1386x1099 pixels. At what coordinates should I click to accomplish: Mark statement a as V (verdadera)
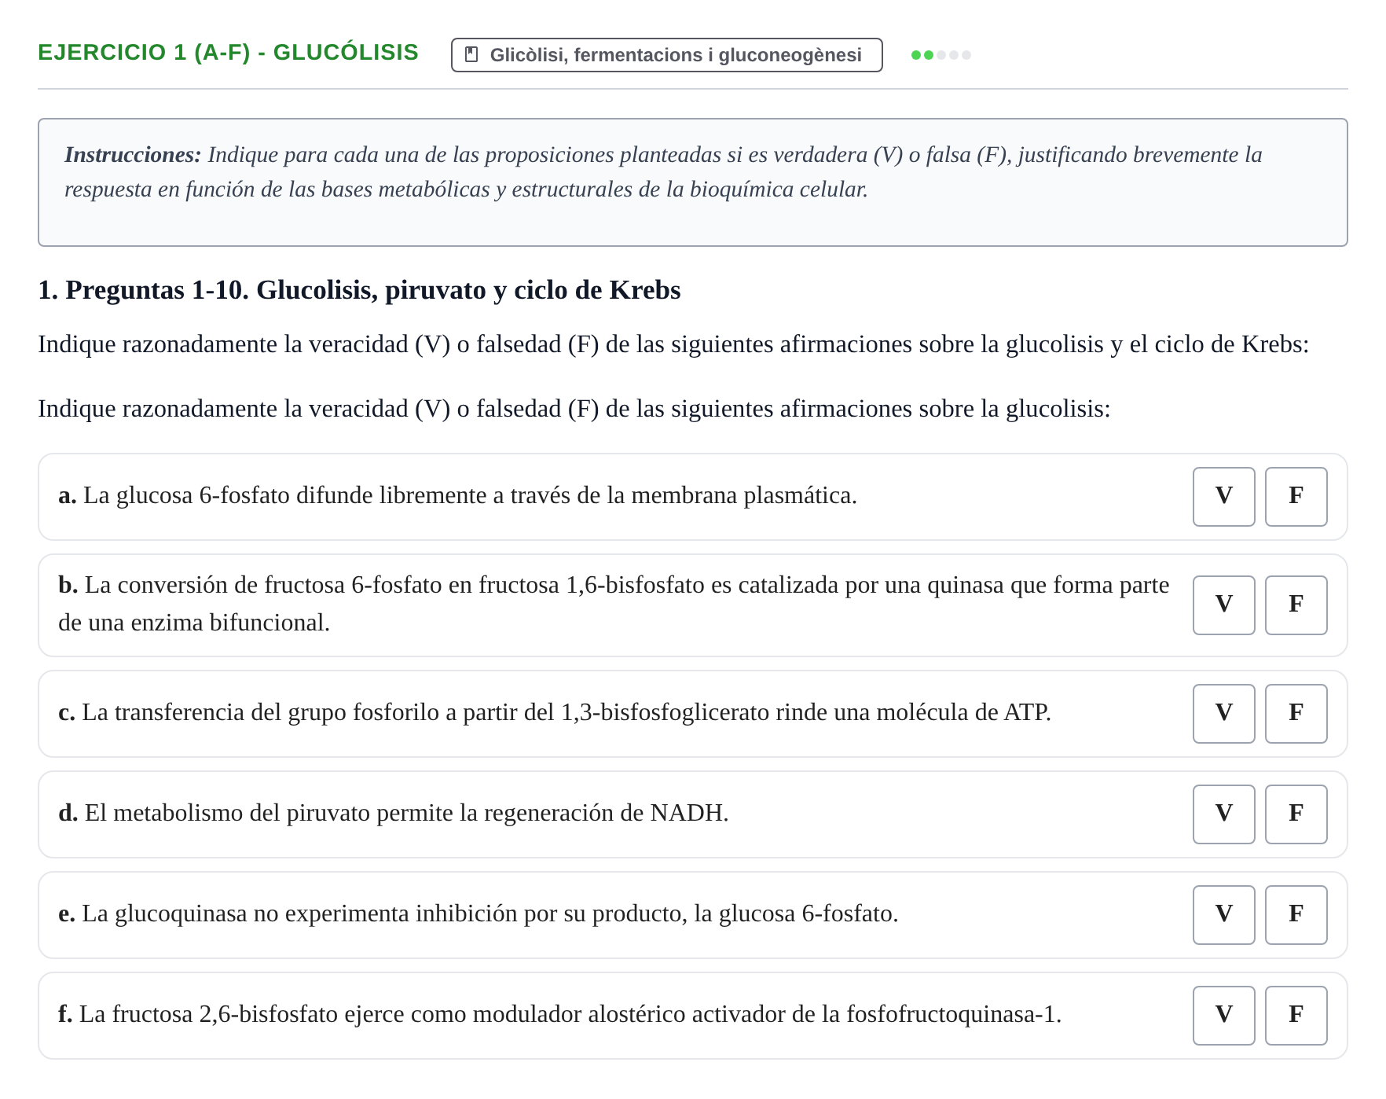pos(1223,497)
